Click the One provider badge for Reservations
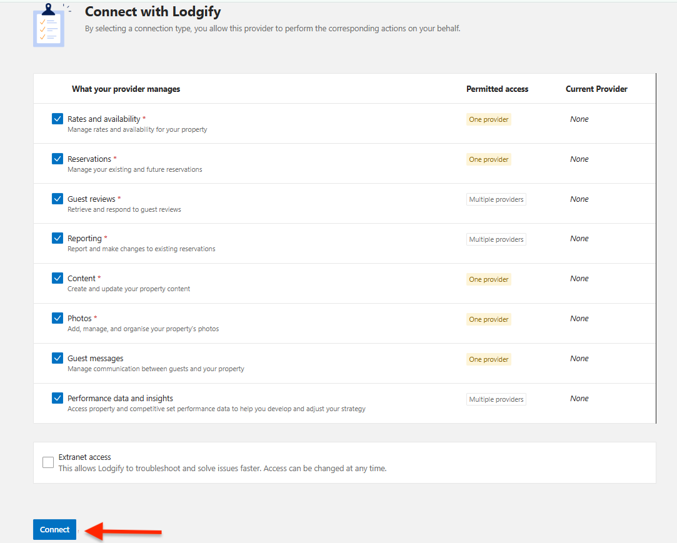This screenshot has width=677, height=543. point(488,159)
